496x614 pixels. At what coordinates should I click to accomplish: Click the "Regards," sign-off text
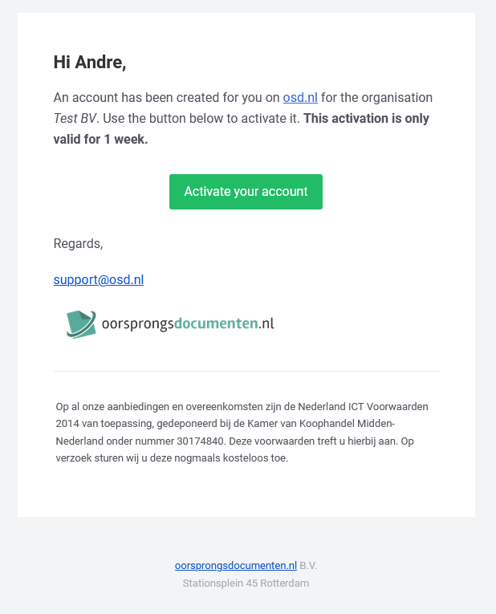pyautogui.click(x=79, y=243)
